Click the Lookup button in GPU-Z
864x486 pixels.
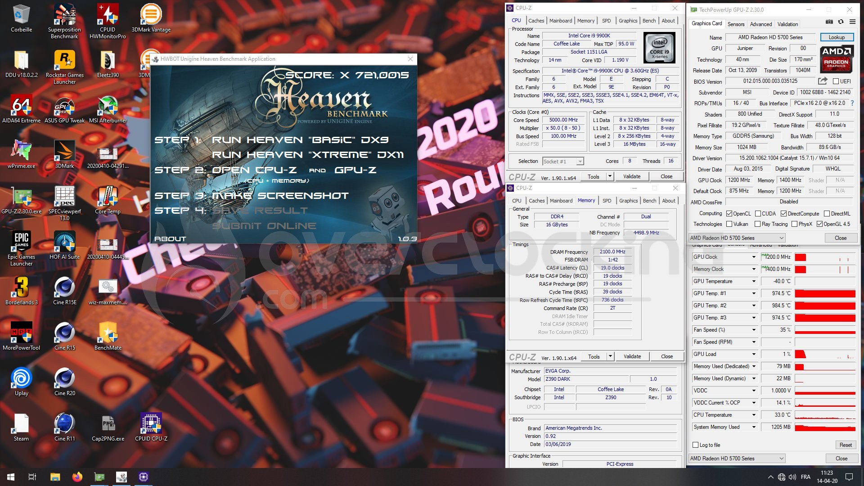[837, 37]
